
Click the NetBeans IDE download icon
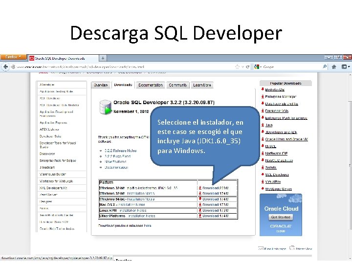pyautogui.click(x=263, y=154)
